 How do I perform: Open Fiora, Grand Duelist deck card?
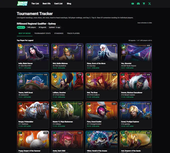tap(101, 115)
